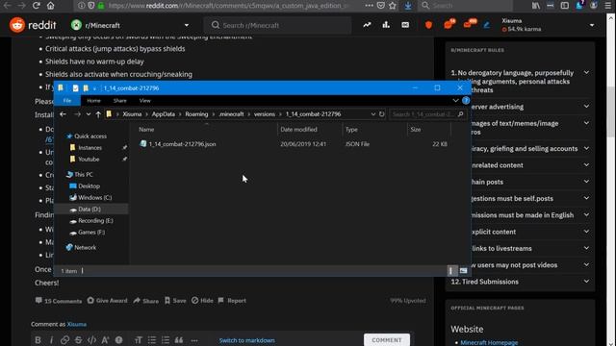This screenshot has height=346, width=616.
Task: Select Windows (C:) drive in Explorer
Action: pos(94,198)
